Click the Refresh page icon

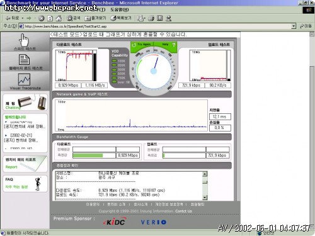pyautogui.click(x=50, y=18)
